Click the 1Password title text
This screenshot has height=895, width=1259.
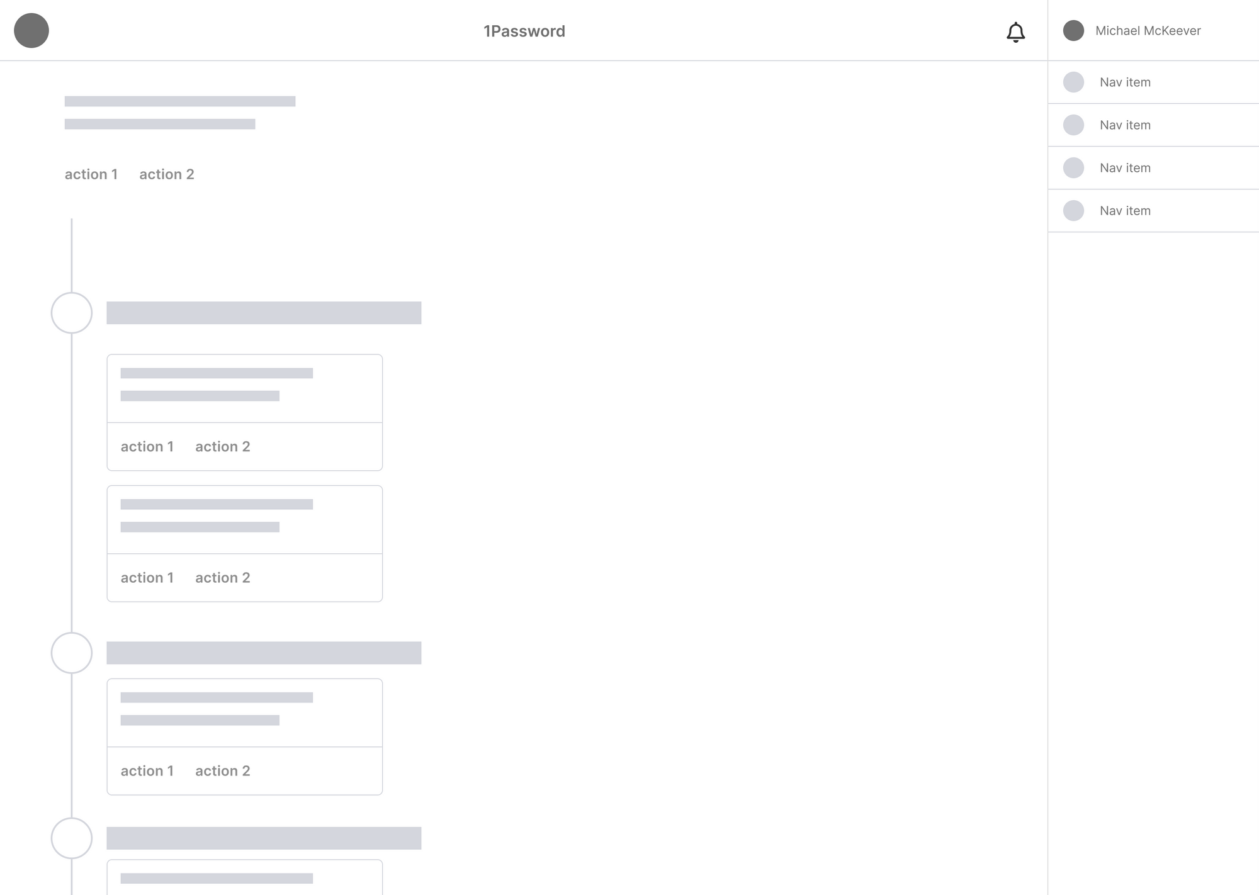point(524,31)
